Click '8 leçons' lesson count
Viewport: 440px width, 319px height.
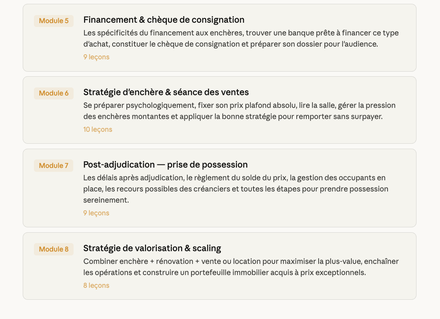(96, 285)
